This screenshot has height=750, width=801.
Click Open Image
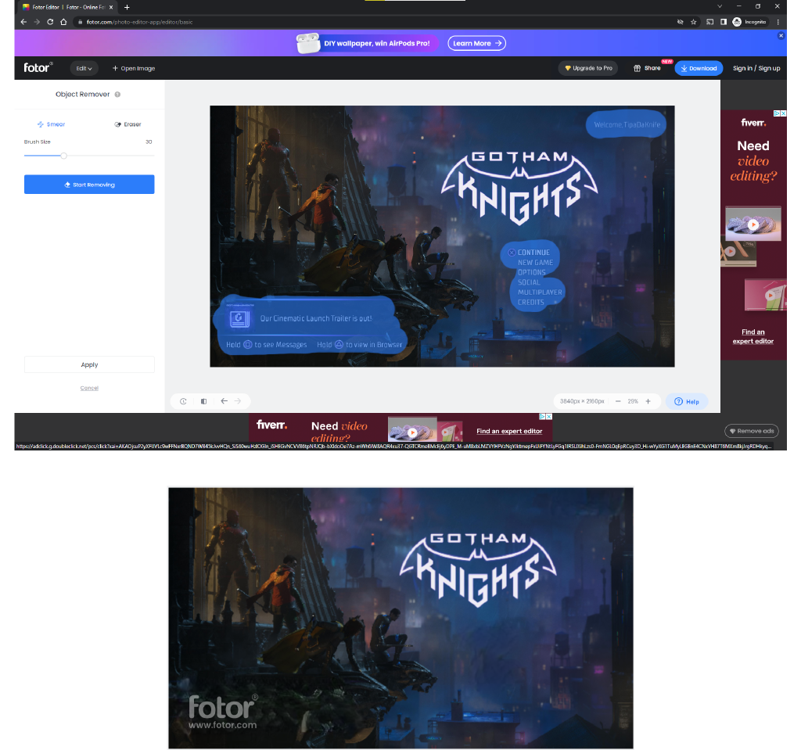tap(133, 69)
